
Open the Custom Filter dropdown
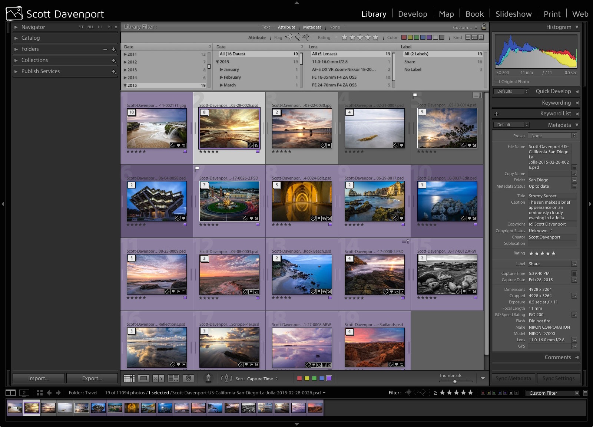553,393
